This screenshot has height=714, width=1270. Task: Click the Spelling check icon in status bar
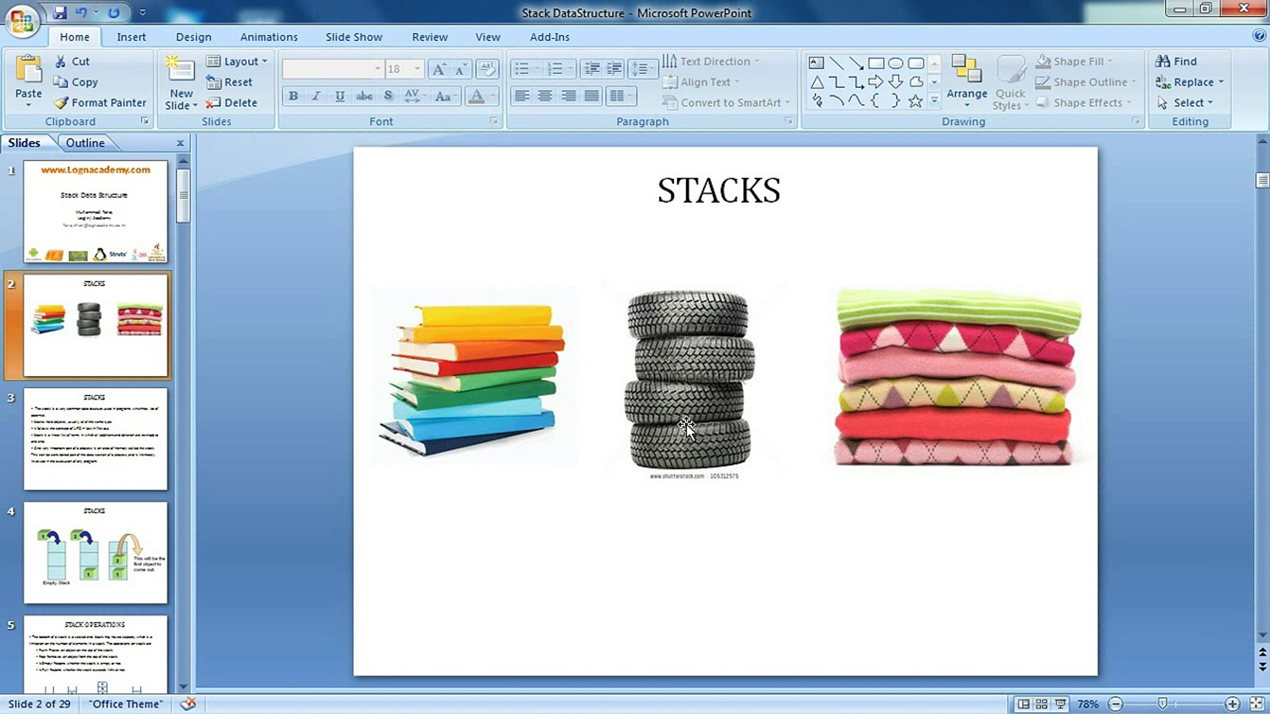tap(189, 703)
